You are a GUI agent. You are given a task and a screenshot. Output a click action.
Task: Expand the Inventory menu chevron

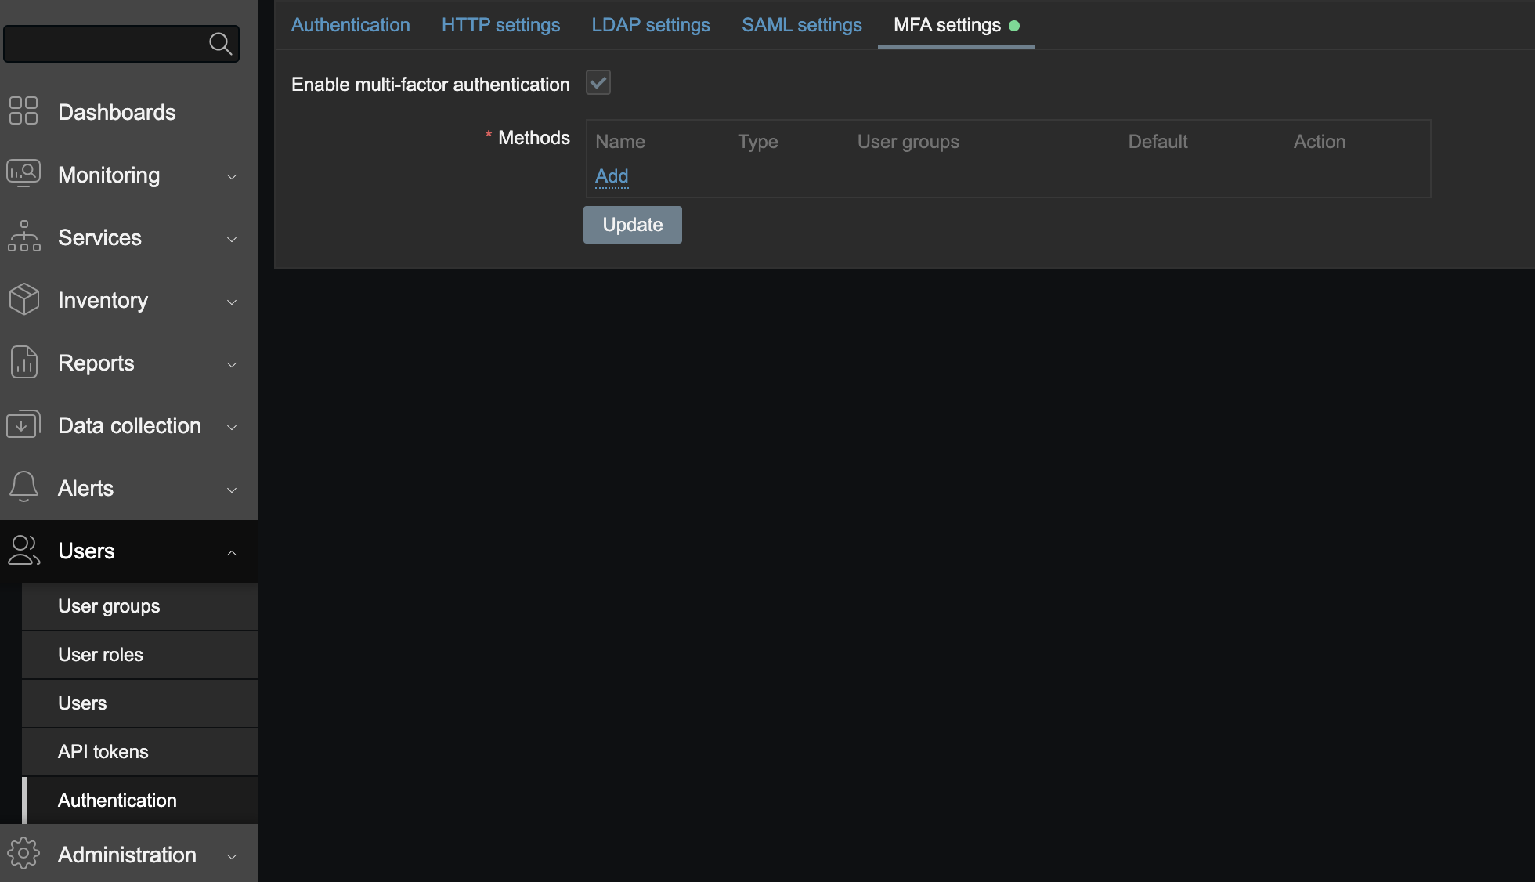point(232,302)
